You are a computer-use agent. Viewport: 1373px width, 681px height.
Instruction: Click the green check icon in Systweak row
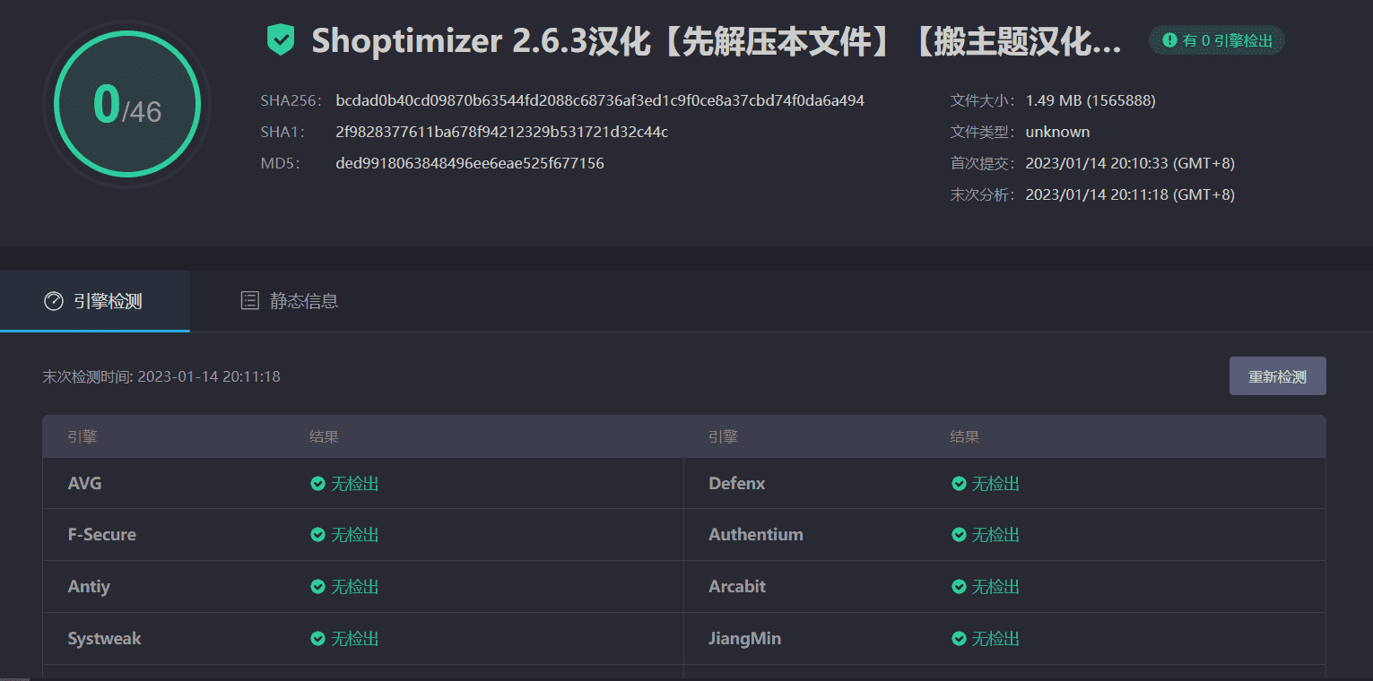click(317, 639)
